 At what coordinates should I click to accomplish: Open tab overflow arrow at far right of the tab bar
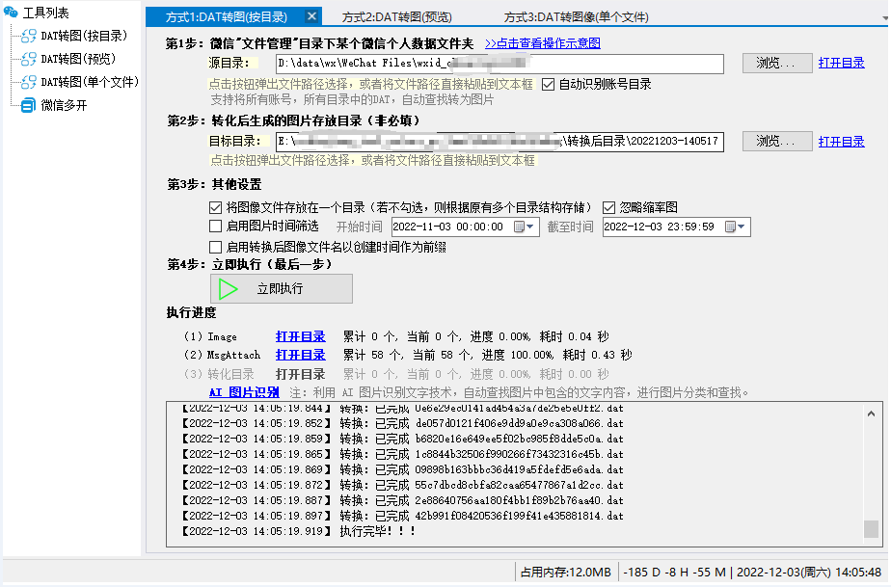[885, 17]
